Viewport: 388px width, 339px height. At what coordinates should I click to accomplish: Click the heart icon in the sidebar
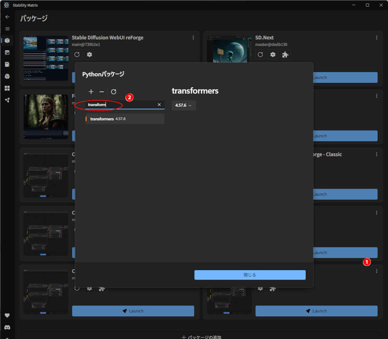(7, 315)
